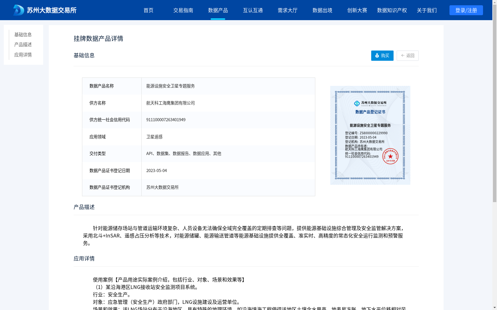Click the 应用领域 row label
The height and width of the screenshot is (310, 497).
click(98, 137)
